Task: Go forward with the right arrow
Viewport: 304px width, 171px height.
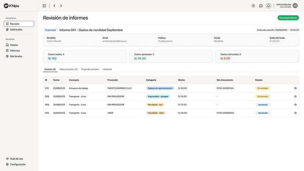Action: [61, 6]
